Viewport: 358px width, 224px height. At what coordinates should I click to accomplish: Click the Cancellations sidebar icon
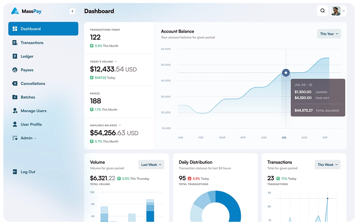(x=15, y=83)
